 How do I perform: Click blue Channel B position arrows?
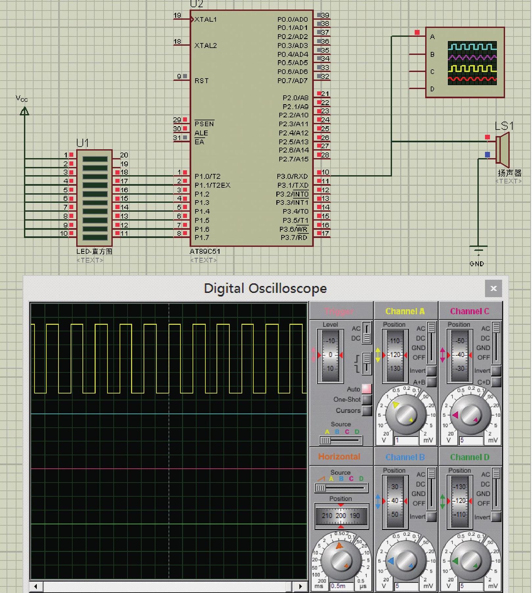(378, 501)
